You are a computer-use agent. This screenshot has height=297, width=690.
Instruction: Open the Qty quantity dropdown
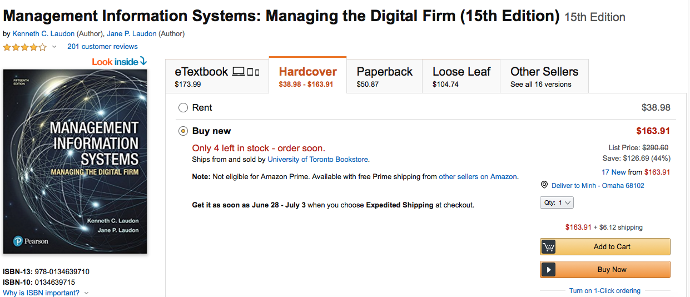coord(557,203)
